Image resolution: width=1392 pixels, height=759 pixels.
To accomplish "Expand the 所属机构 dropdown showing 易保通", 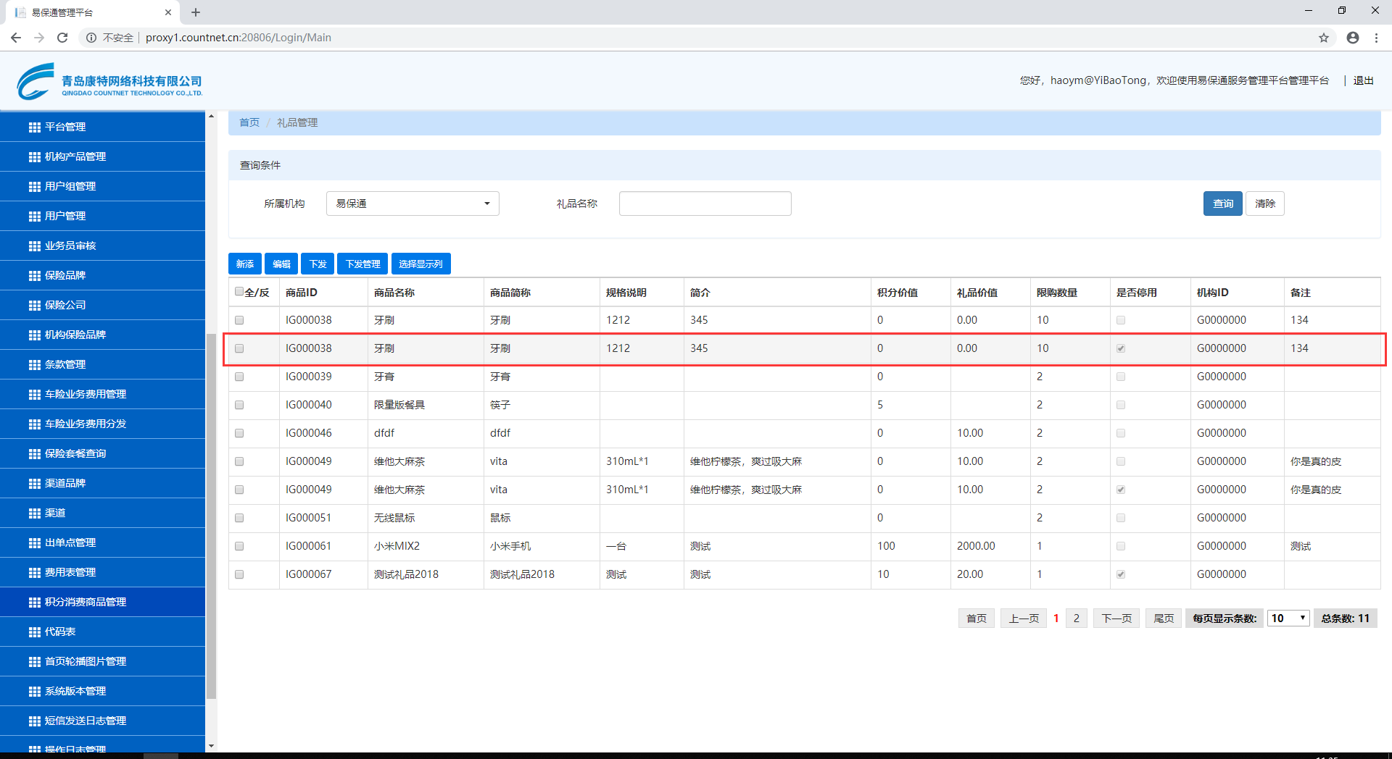I will [413, 204].
